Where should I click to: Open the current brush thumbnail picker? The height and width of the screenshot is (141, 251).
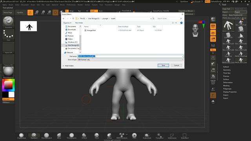coord(8,22)
